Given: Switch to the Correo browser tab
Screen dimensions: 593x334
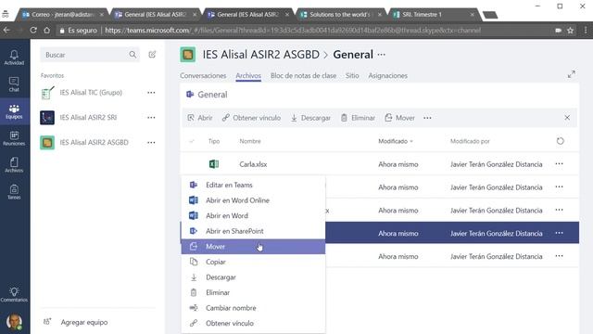Looking at the screenshot, I should tap(62, 15).
